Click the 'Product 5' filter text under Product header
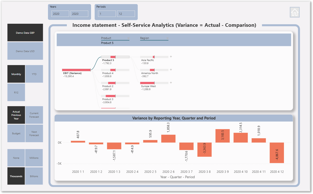The height and width of the screenshot is (194, 313). tap(107, 43)
